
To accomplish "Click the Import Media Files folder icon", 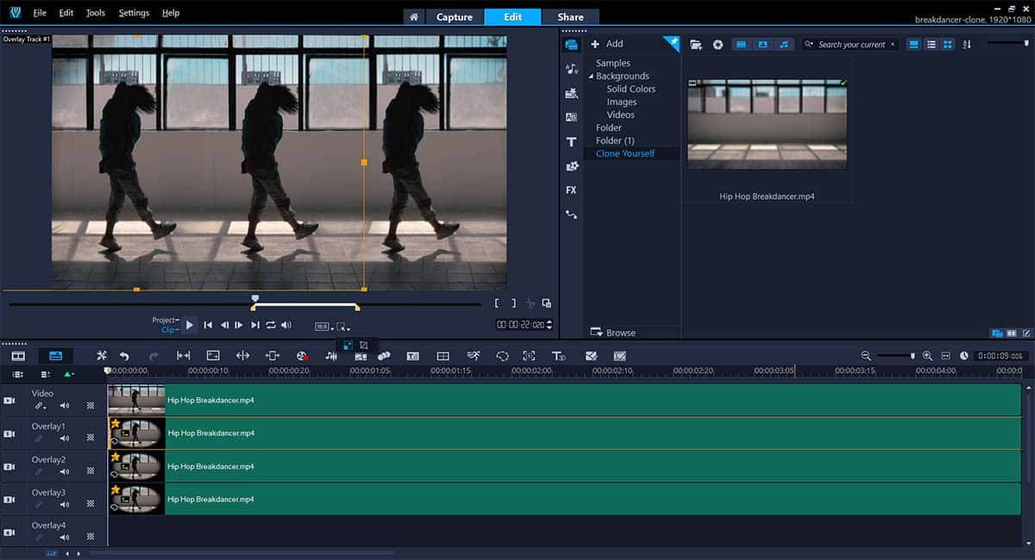I will [696, 45].
